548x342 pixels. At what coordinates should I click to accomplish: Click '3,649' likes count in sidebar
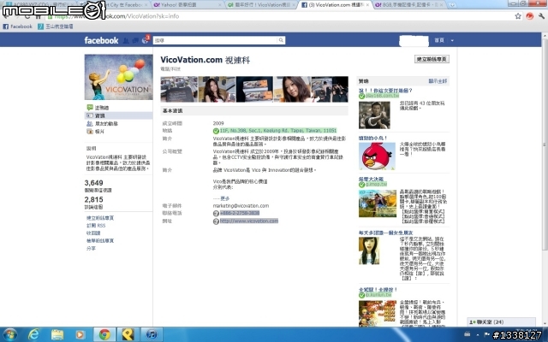point(93,183)
